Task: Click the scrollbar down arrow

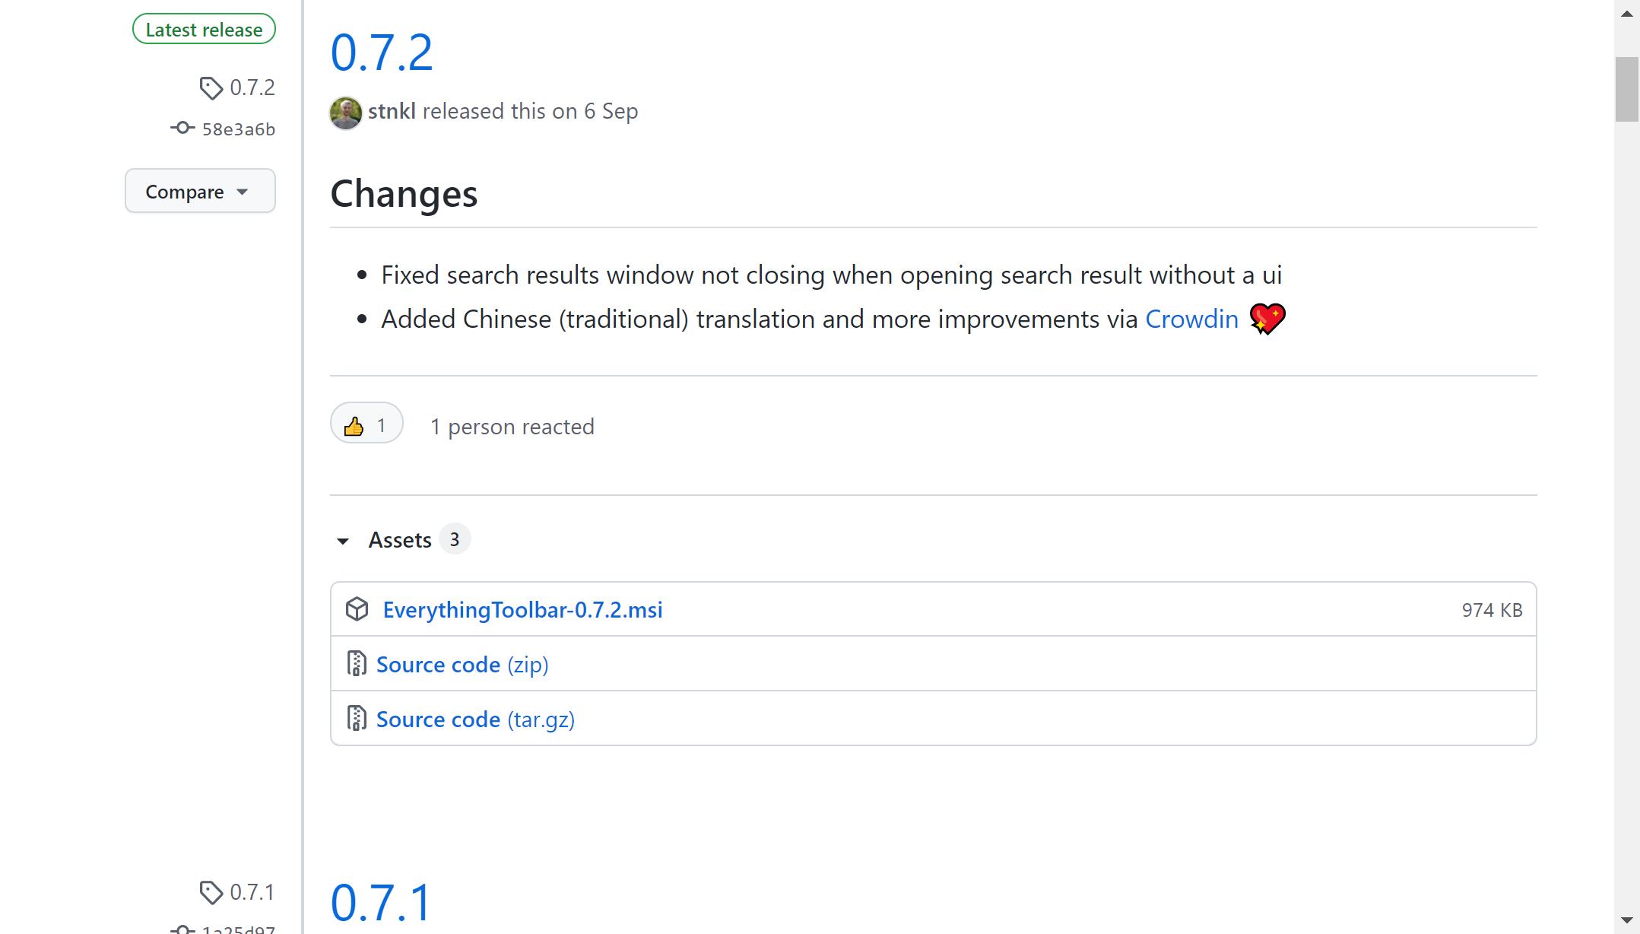Action: tap(1626, 920)
